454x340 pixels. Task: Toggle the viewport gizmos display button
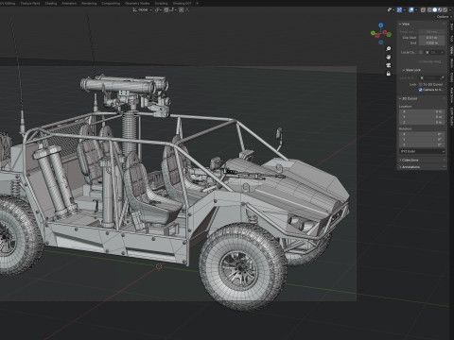point(399,10)
